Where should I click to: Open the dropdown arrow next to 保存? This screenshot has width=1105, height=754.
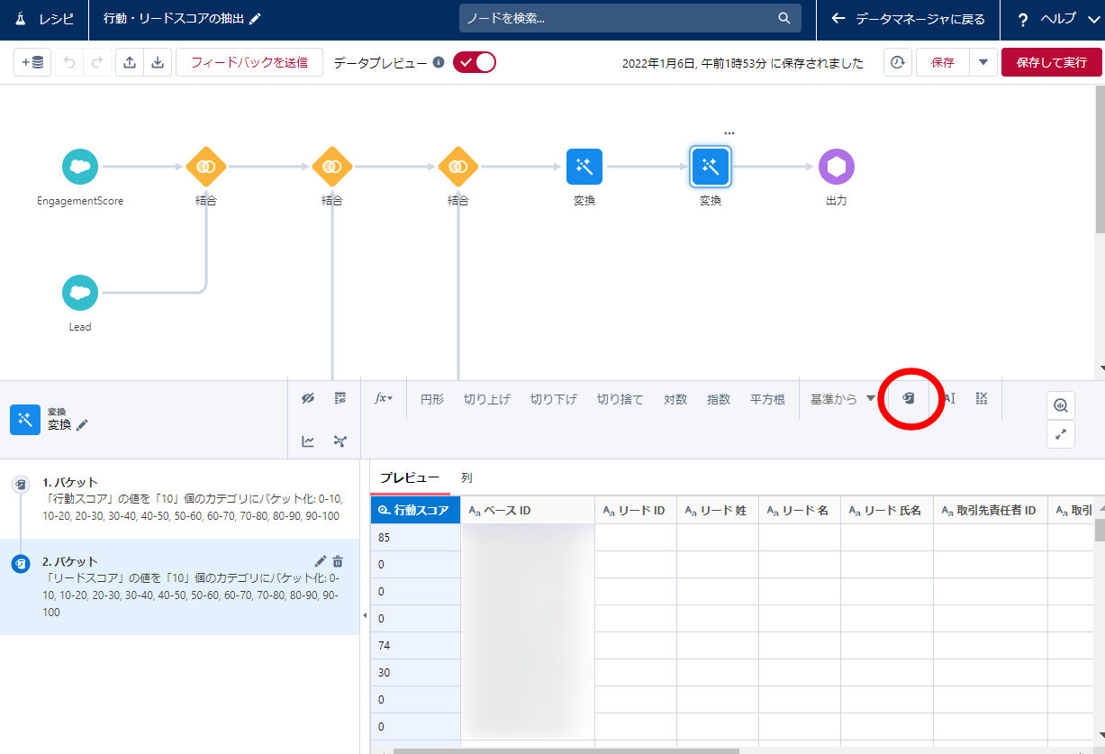(983, 62)
